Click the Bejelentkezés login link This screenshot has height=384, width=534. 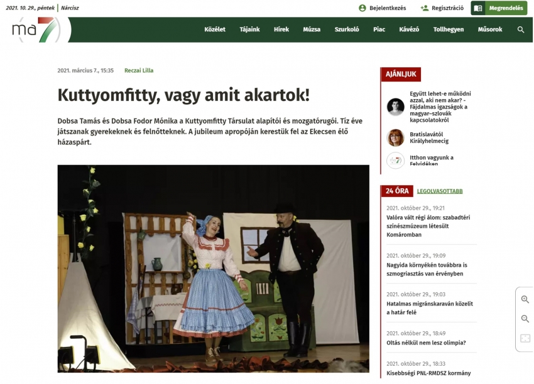388,8
